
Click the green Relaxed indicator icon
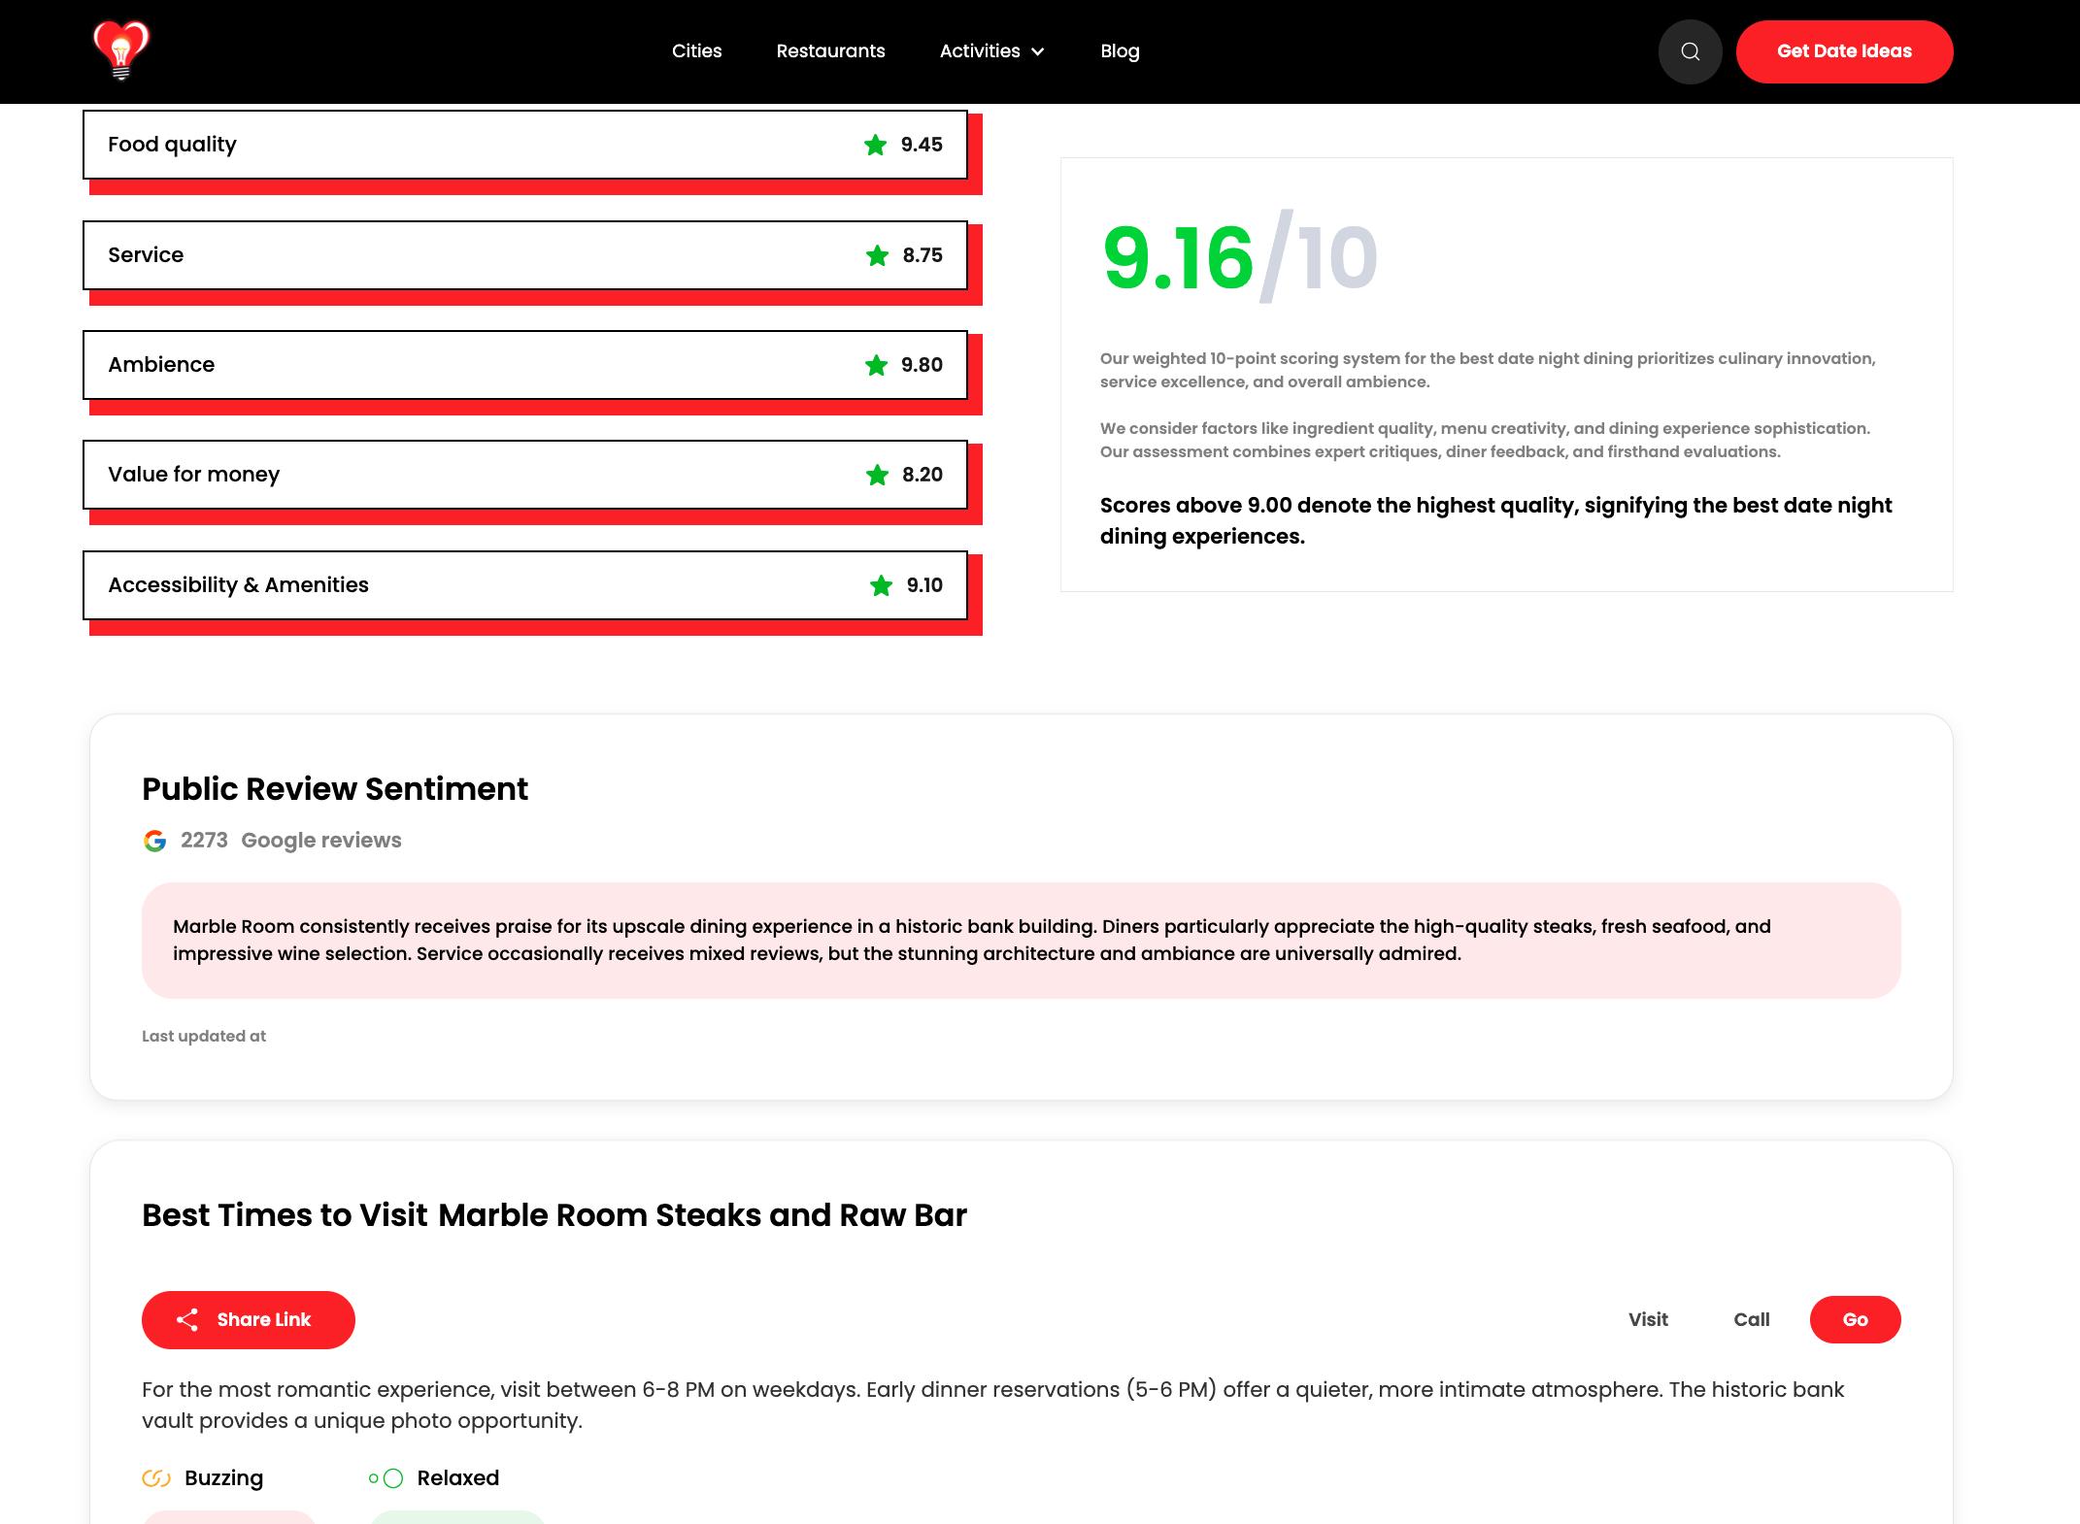[386, 1478]
